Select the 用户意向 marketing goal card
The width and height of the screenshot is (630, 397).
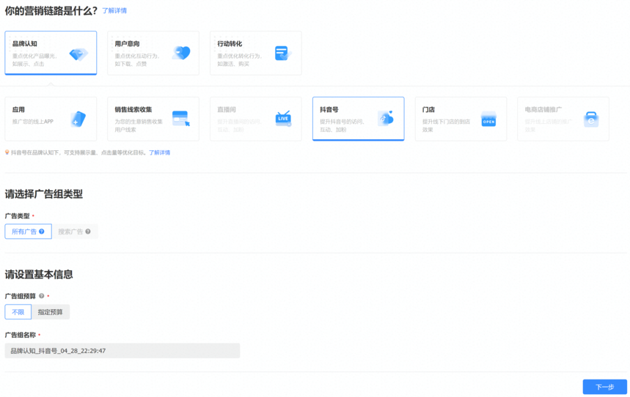click(153, 53)
